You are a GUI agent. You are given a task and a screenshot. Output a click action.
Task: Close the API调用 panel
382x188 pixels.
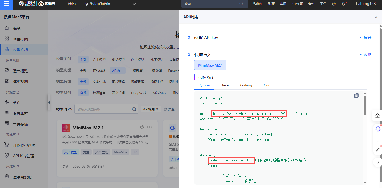(376, 17)
